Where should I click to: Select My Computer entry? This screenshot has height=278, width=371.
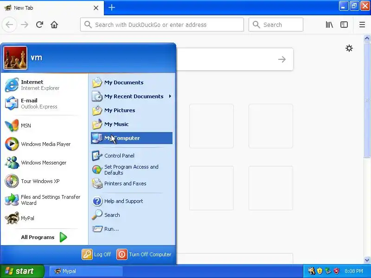[x=132, y=138]
